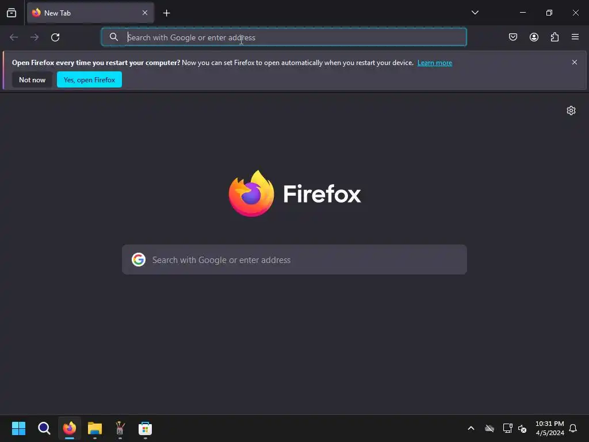Show hidden system tray icons
This screenshot has height=442, width=589.
pyautogui.click(x=471, y=428)
